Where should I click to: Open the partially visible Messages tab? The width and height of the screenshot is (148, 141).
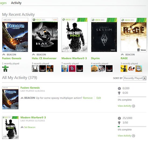(3, 3)
